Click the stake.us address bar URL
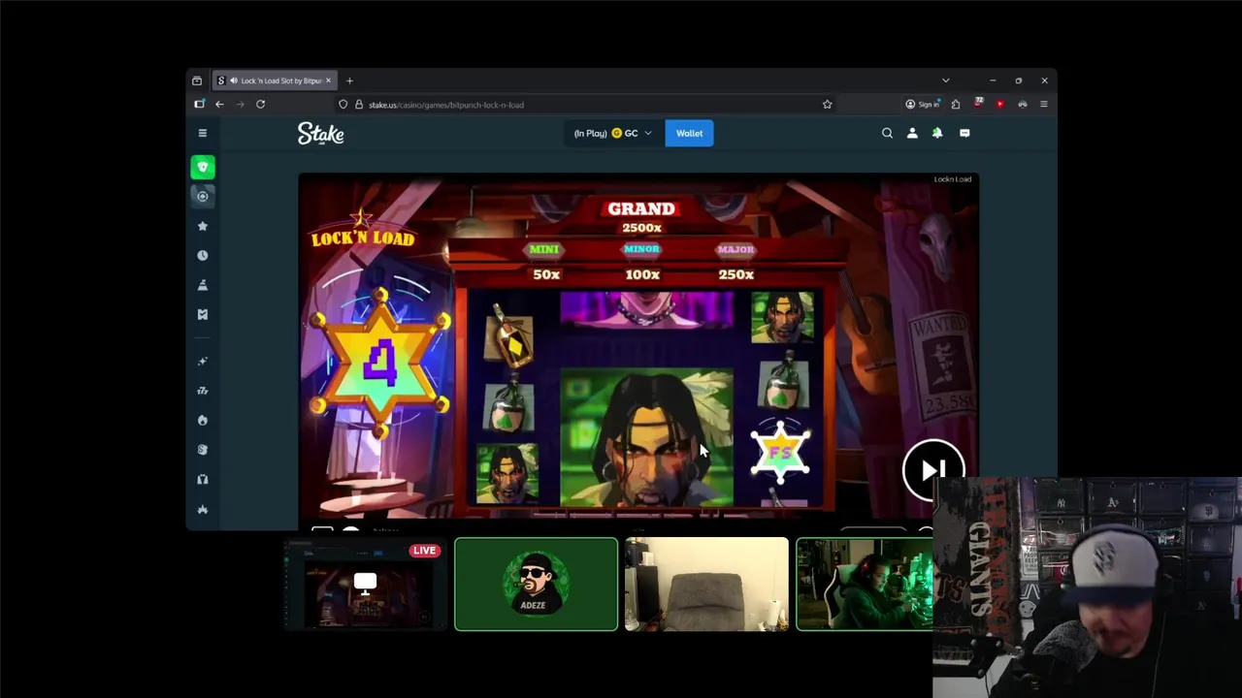Viewport: 1242px width, 698px height. 446,105
